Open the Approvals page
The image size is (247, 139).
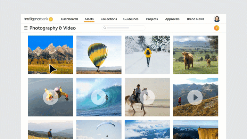pyautogui.click(x=172, y=19)
